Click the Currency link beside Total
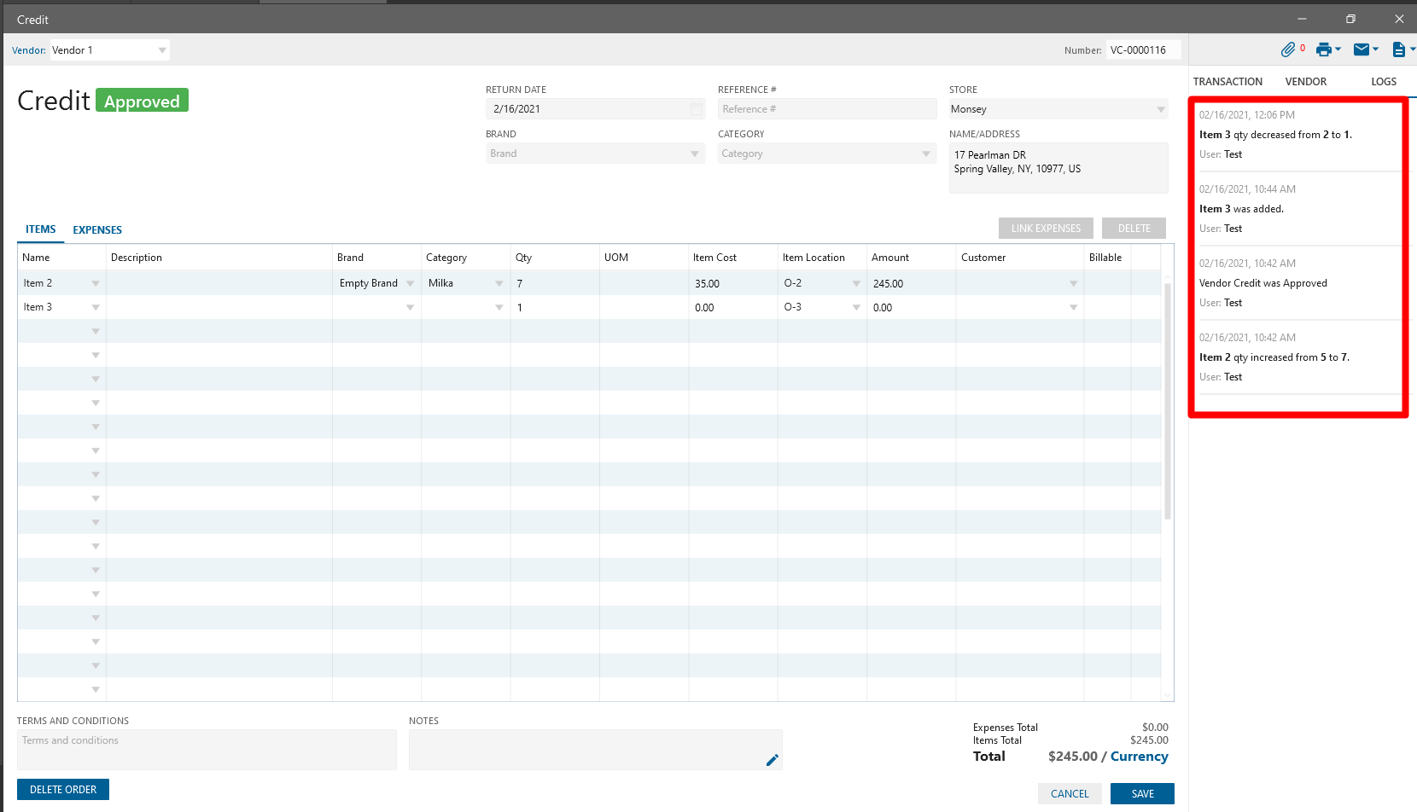Image resolution: width=1417 pixels, height=812 pixels. point(1139,757)
